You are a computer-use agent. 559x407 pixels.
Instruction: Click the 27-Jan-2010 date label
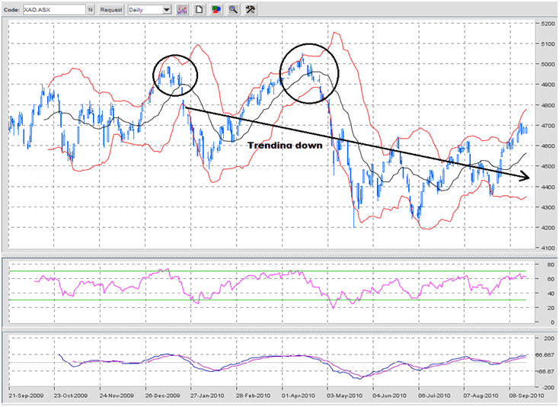coord(207,396)
